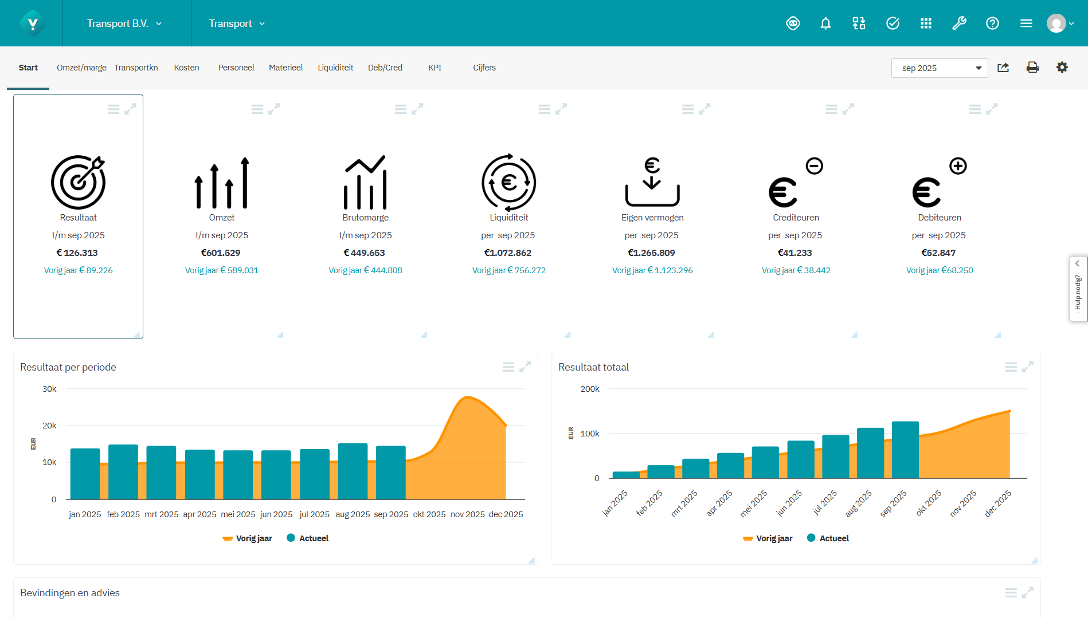1088x618 pixels.
Task: Click the print icon
Action: click(x=1032, y=68)
